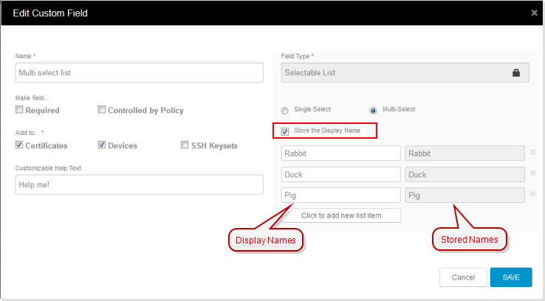
Task: Remove the Rabbit list item
Action: 532,153
